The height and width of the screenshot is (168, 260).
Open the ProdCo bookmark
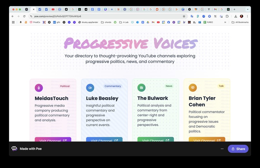tap(35, 22)
